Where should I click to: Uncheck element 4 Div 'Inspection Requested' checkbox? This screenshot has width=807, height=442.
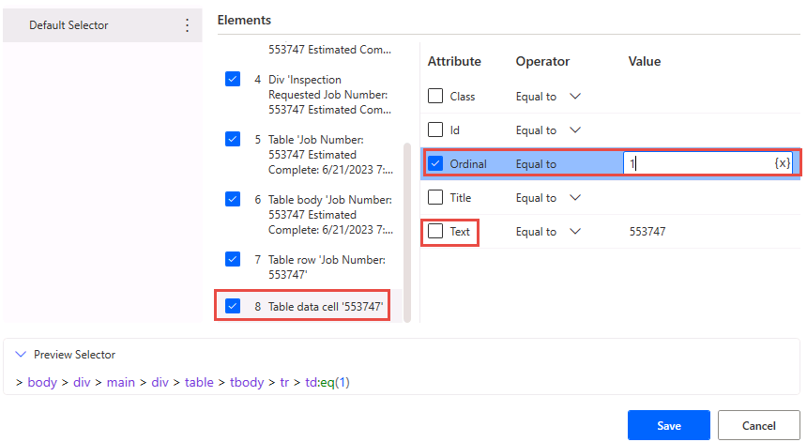coord(233,79)
